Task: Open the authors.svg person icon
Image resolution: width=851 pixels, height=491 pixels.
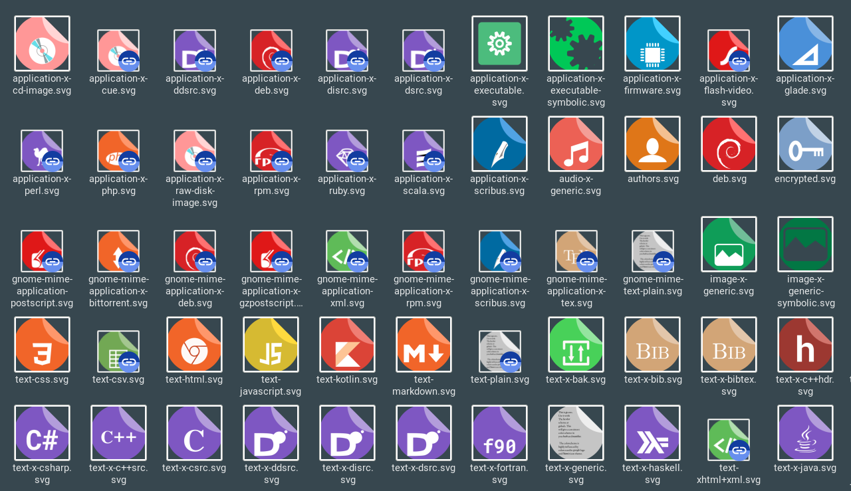Action: click(x=652, y=144)
